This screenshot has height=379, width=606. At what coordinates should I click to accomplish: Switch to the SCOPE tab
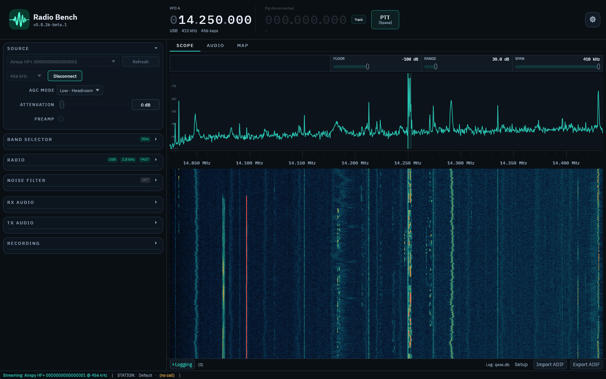click(x=185, y=45)
